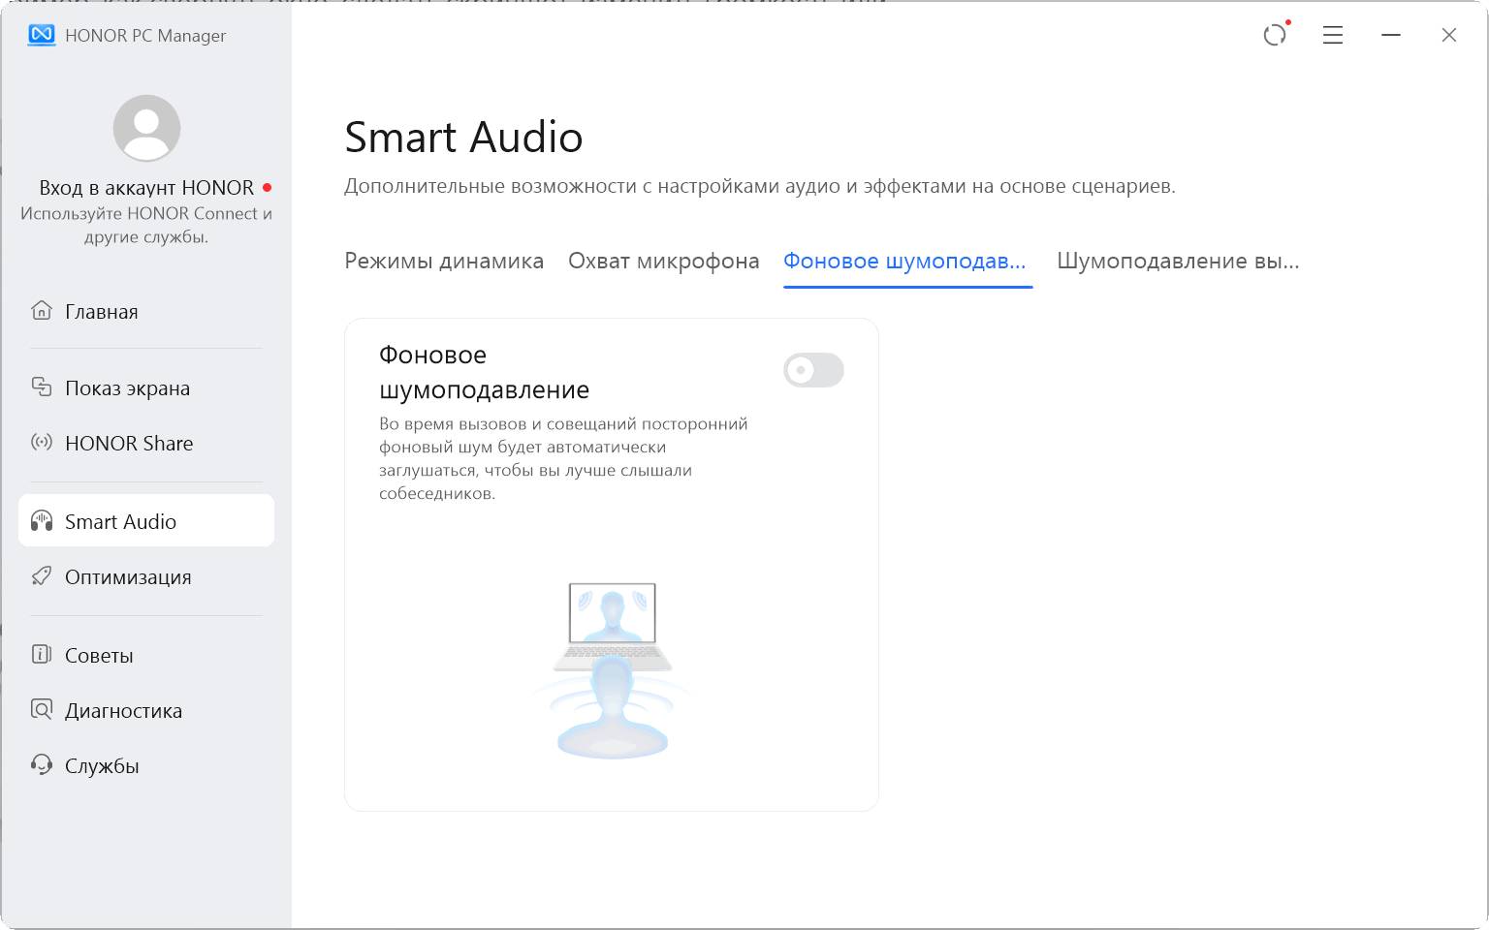Click the card description starting Во время вызовов

[563, 458]
